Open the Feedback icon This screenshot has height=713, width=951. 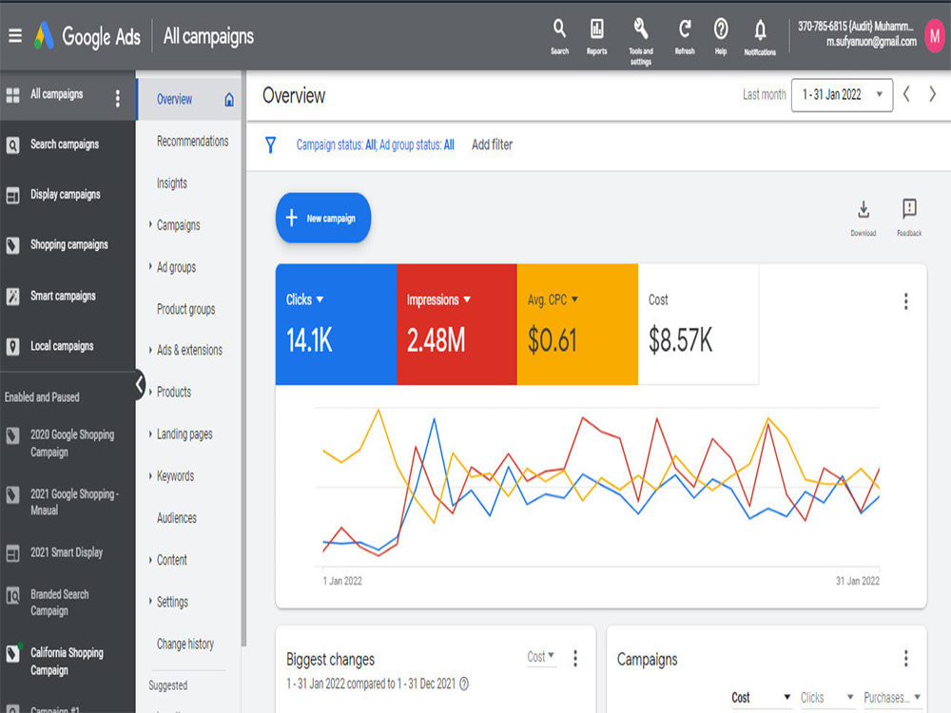tap(909, 218)
